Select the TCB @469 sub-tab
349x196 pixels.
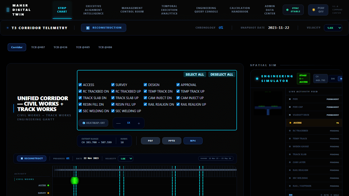(83, 47)
